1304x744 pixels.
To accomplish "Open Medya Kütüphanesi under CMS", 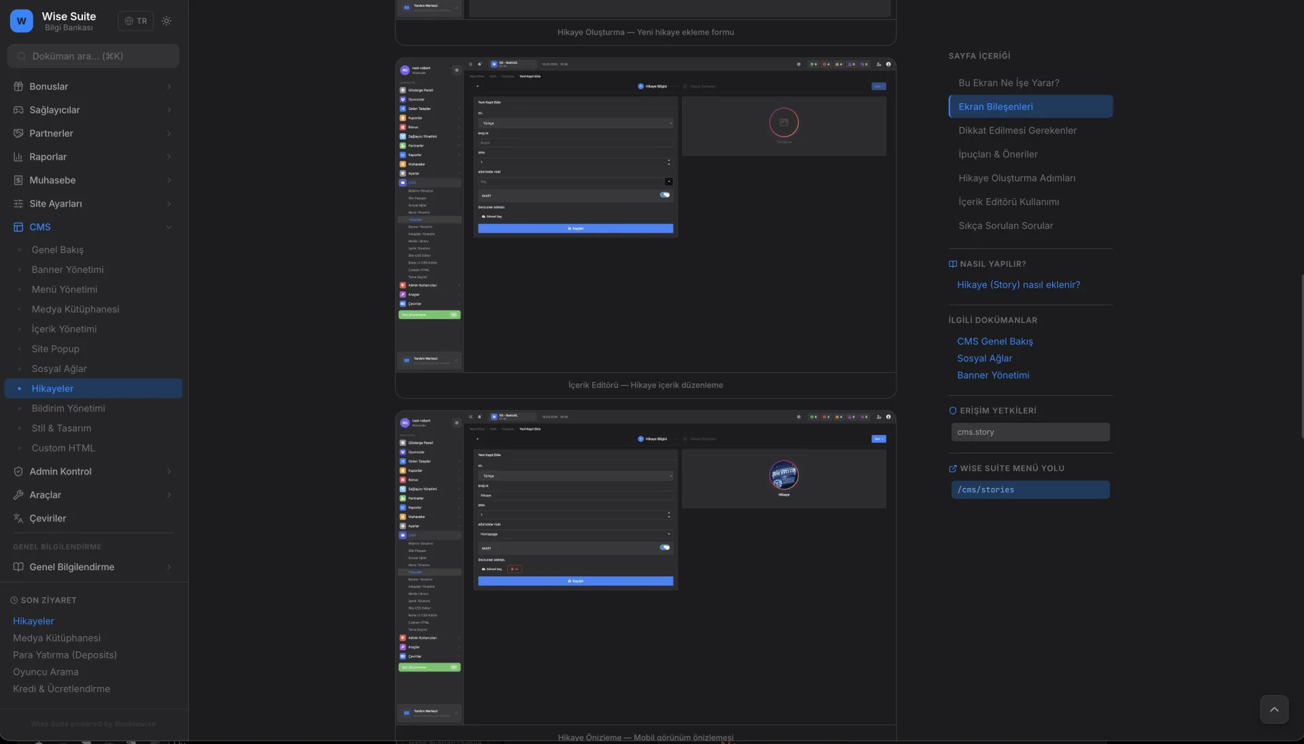I will click(x=75, y=310).
